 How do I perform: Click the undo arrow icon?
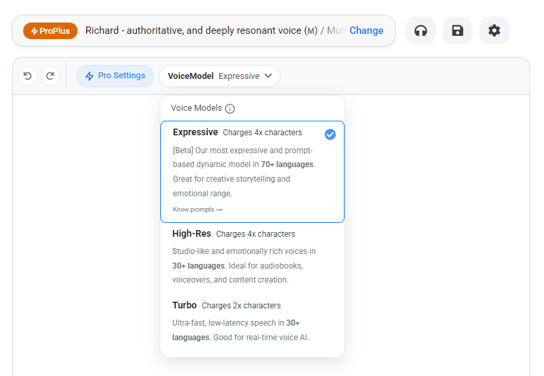pyautogui.click(x=27, y=76)
